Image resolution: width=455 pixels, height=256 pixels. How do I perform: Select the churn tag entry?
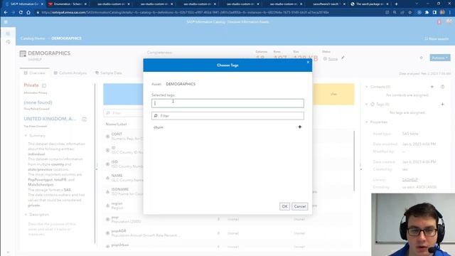[x=159, y=127]
